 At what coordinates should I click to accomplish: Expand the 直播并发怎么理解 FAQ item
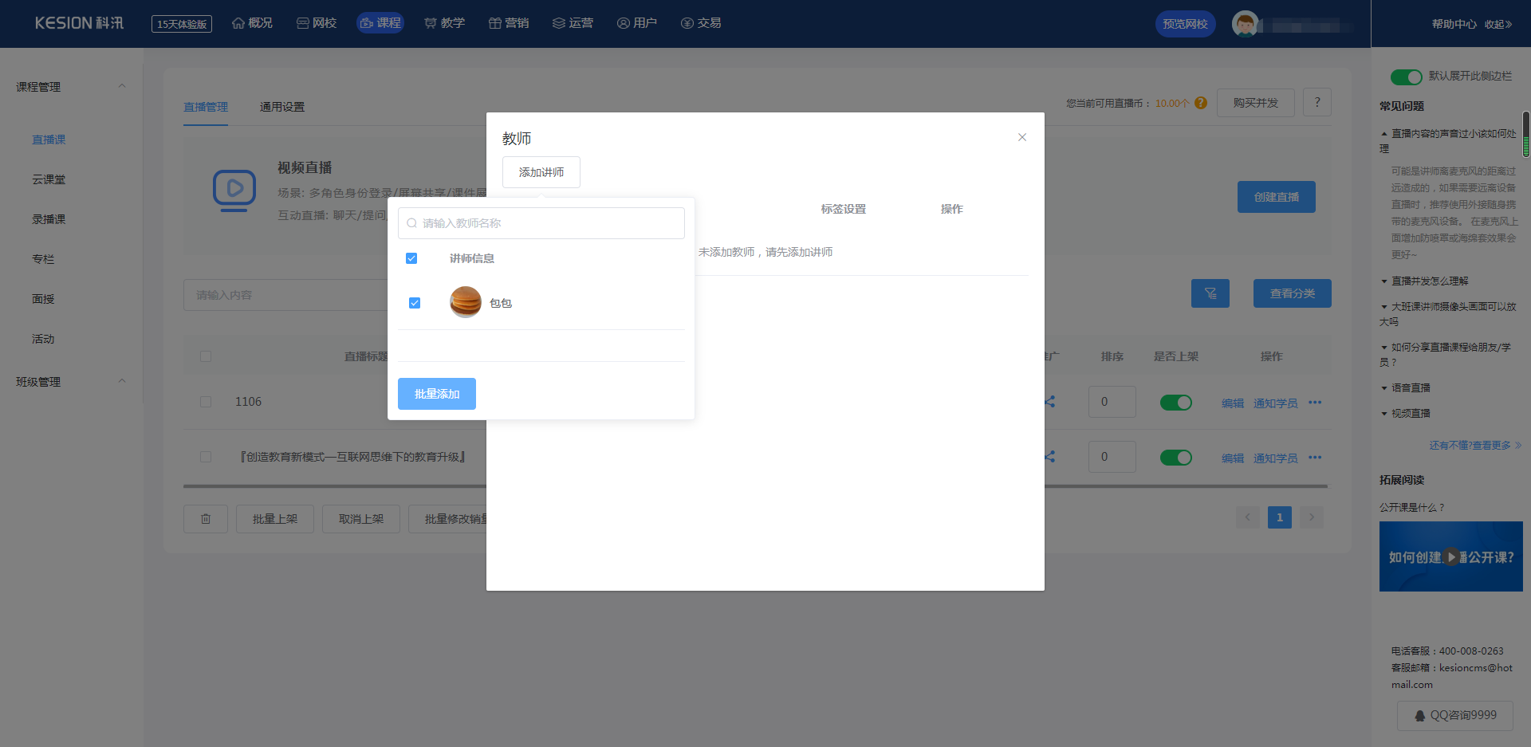[x=1429, y=281]
